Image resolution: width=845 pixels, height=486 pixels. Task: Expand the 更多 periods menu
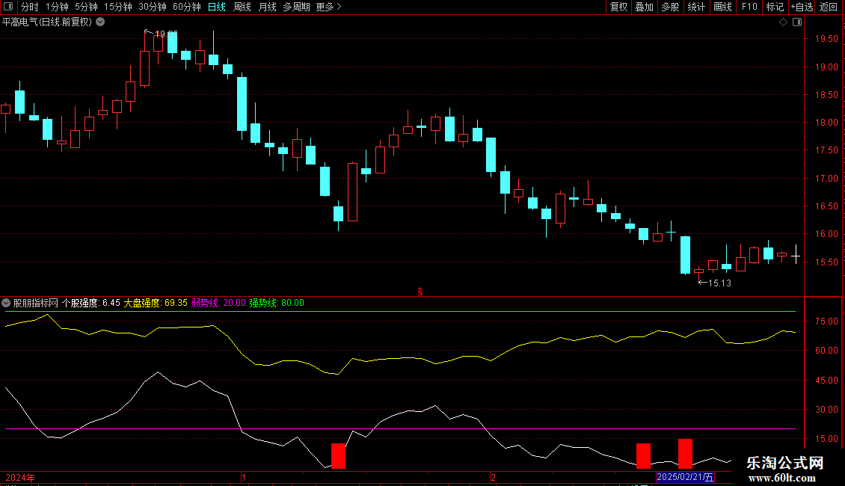coord(328,7)
